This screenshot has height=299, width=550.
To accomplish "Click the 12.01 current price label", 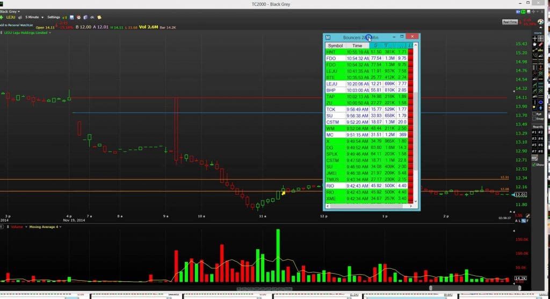I will (520, 194).
